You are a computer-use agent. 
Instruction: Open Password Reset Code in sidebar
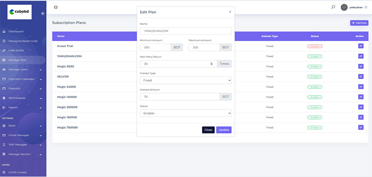point(23,41)
